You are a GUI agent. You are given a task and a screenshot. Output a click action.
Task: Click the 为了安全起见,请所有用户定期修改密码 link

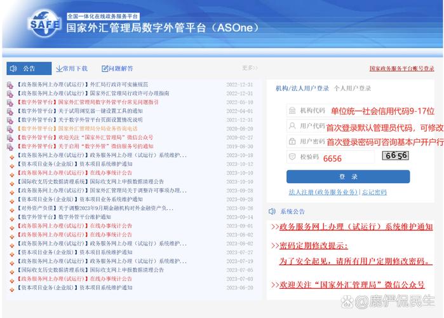coord(356,261)
